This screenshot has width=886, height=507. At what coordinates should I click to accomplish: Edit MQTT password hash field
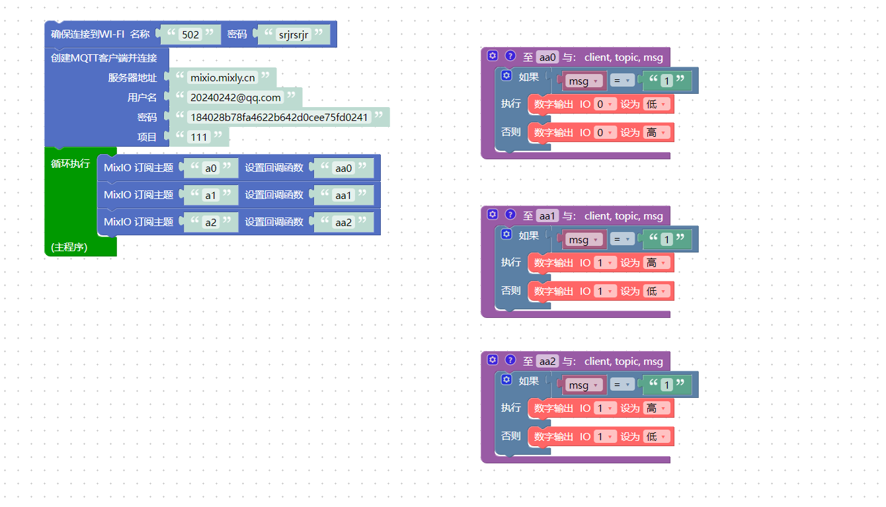(x=278, y=118)
